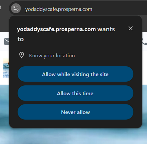
Task: Focus the yodaddyscafe.prosperna.com address bar URL
Action: (59, 9)
